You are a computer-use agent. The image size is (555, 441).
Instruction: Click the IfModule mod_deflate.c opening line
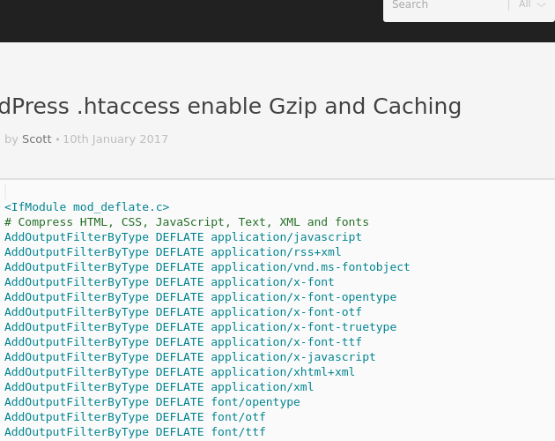point(87,207)
